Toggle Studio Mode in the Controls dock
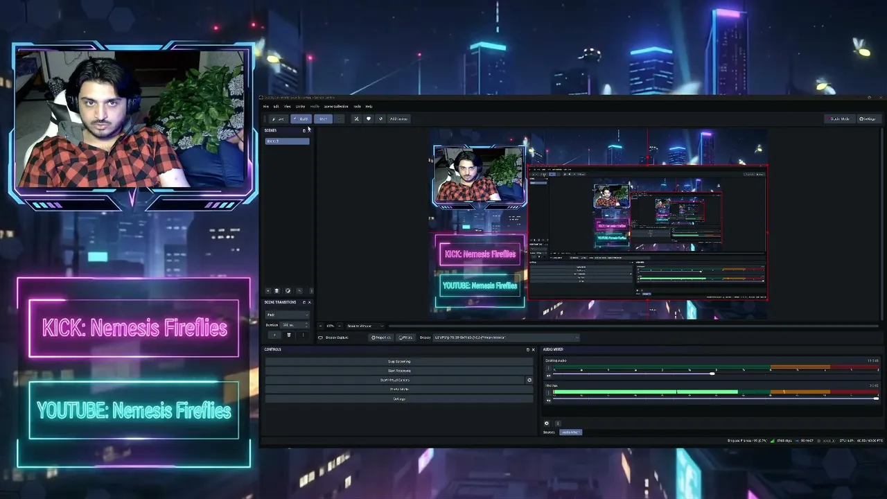Screen dimensions: 887x499 399,389
